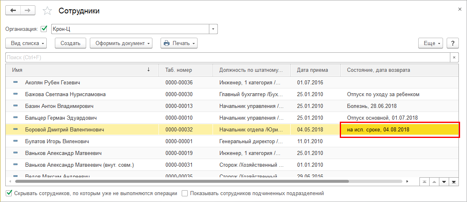Click the forward navigation arrow
This screenshot has width=467, height=202.
pos(28,11)
